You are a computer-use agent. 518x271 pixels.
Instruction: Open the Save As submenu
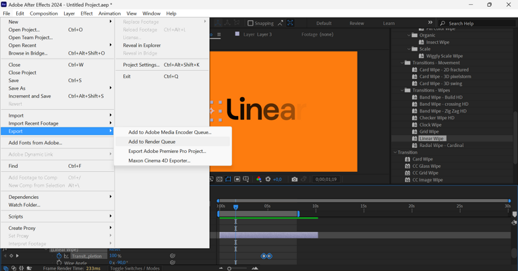tap(57, 88)
